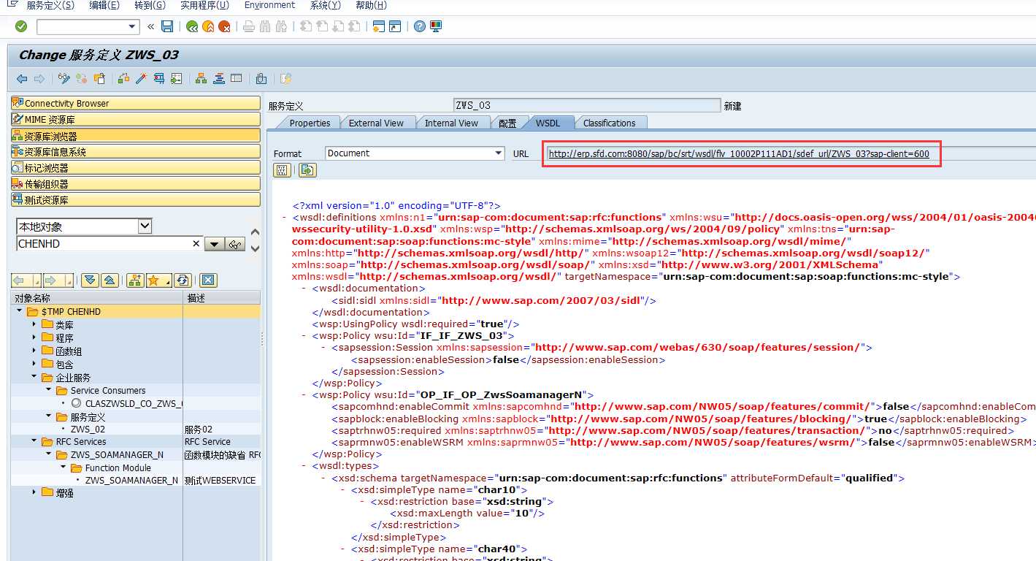Click the superordinate object list icon
Screen dimensions: 1036x561
[134, 280]
